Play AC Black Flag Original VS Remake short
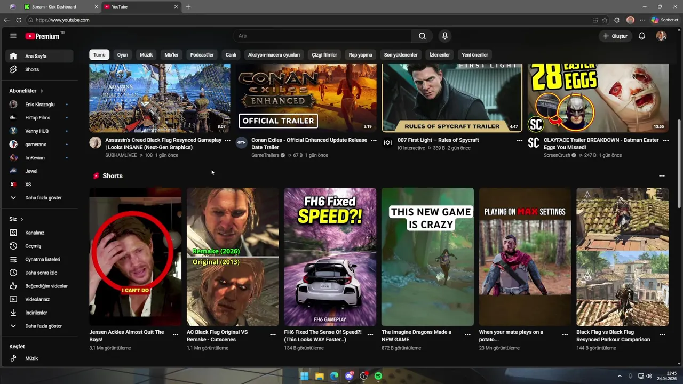 pos(233,257)
